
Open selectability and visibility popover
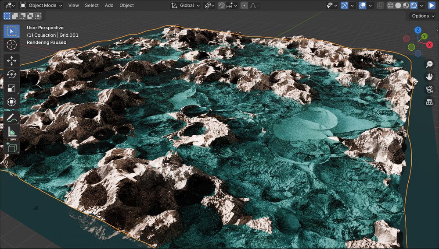point(332,5)
